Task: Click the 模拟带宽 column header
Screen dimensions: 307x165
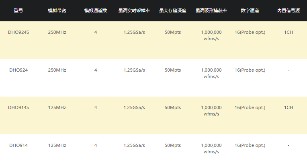Action: coord(57,10)
